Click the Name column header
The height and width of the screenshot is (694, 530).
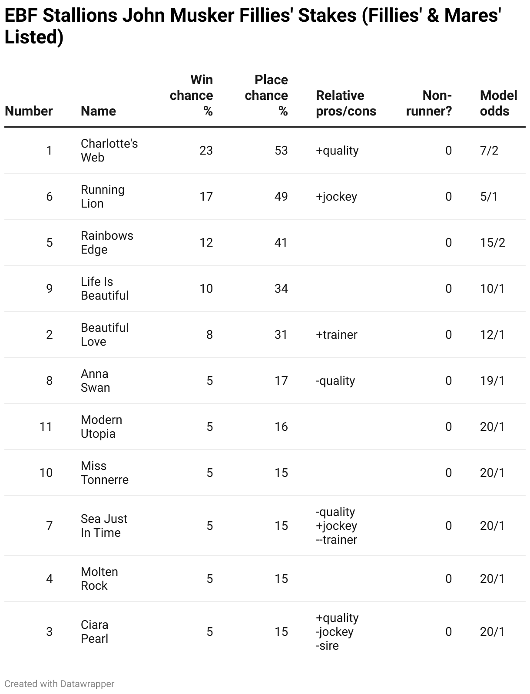point(98,111)
